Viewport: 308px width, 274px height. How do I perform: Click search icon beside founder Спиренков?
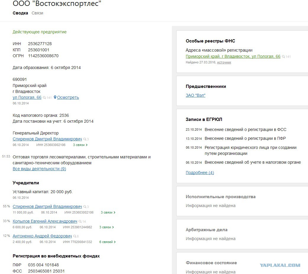(x=85, y=207)
